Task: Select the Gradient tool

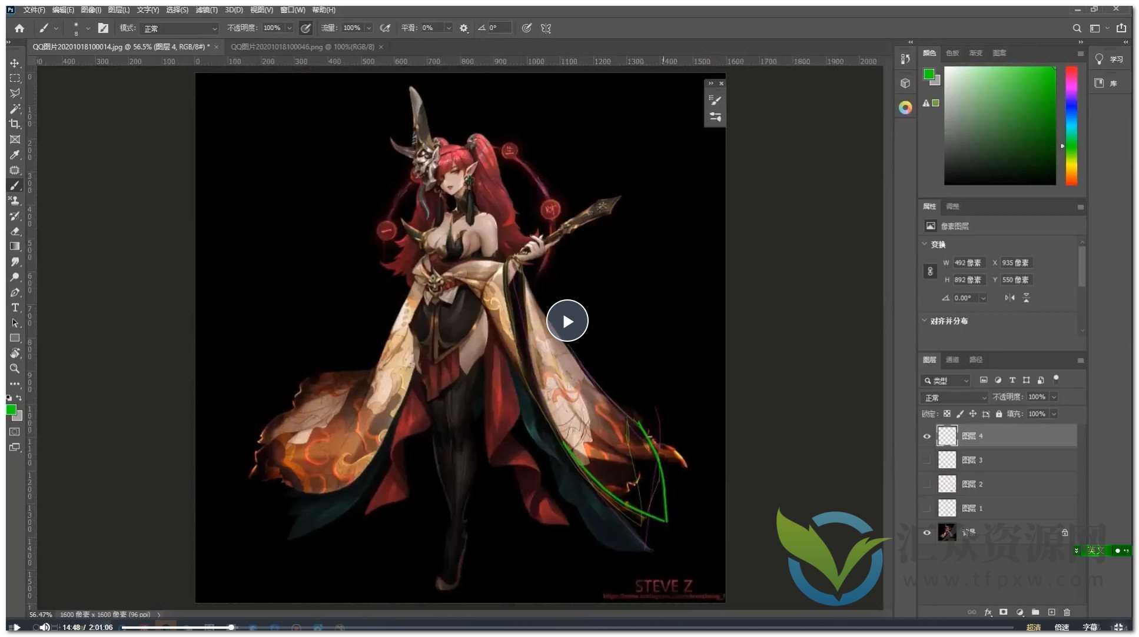Action: point(15,246)
